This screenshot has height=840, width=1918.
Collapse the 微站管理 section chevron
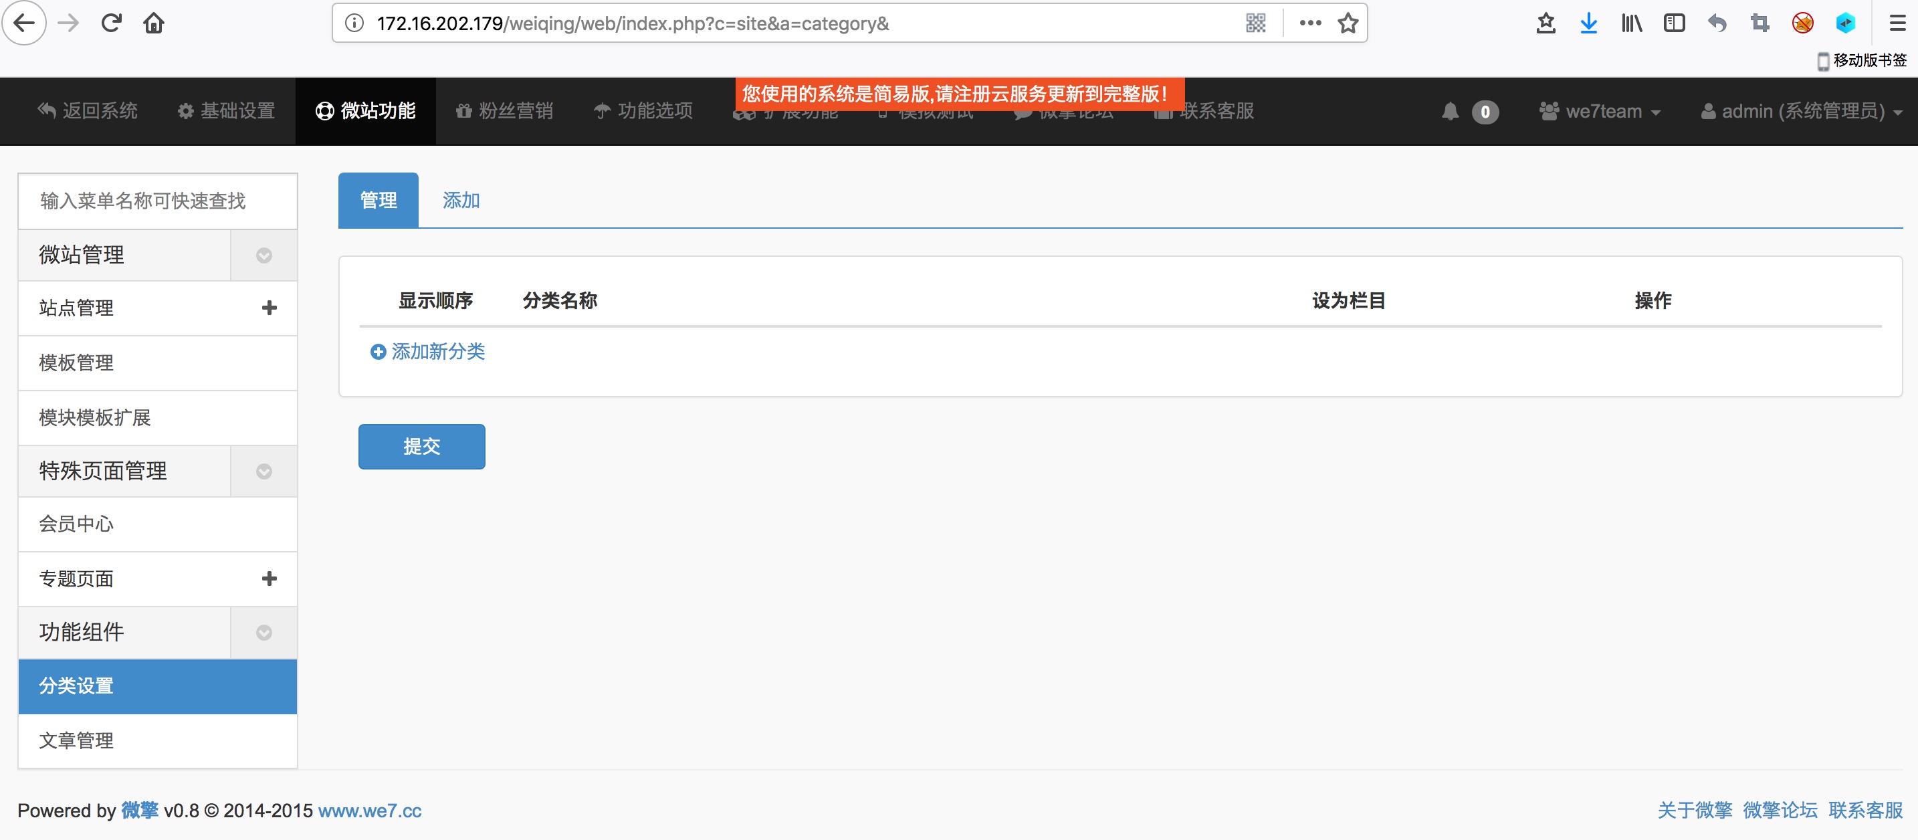[x=263, y=255]
